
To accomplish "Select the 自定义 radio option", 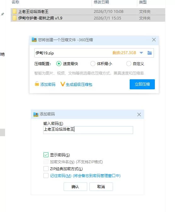I will click(x=129, y=64).
